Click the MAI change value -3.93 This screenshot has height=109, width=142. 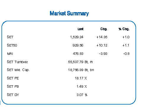point(103,54)
